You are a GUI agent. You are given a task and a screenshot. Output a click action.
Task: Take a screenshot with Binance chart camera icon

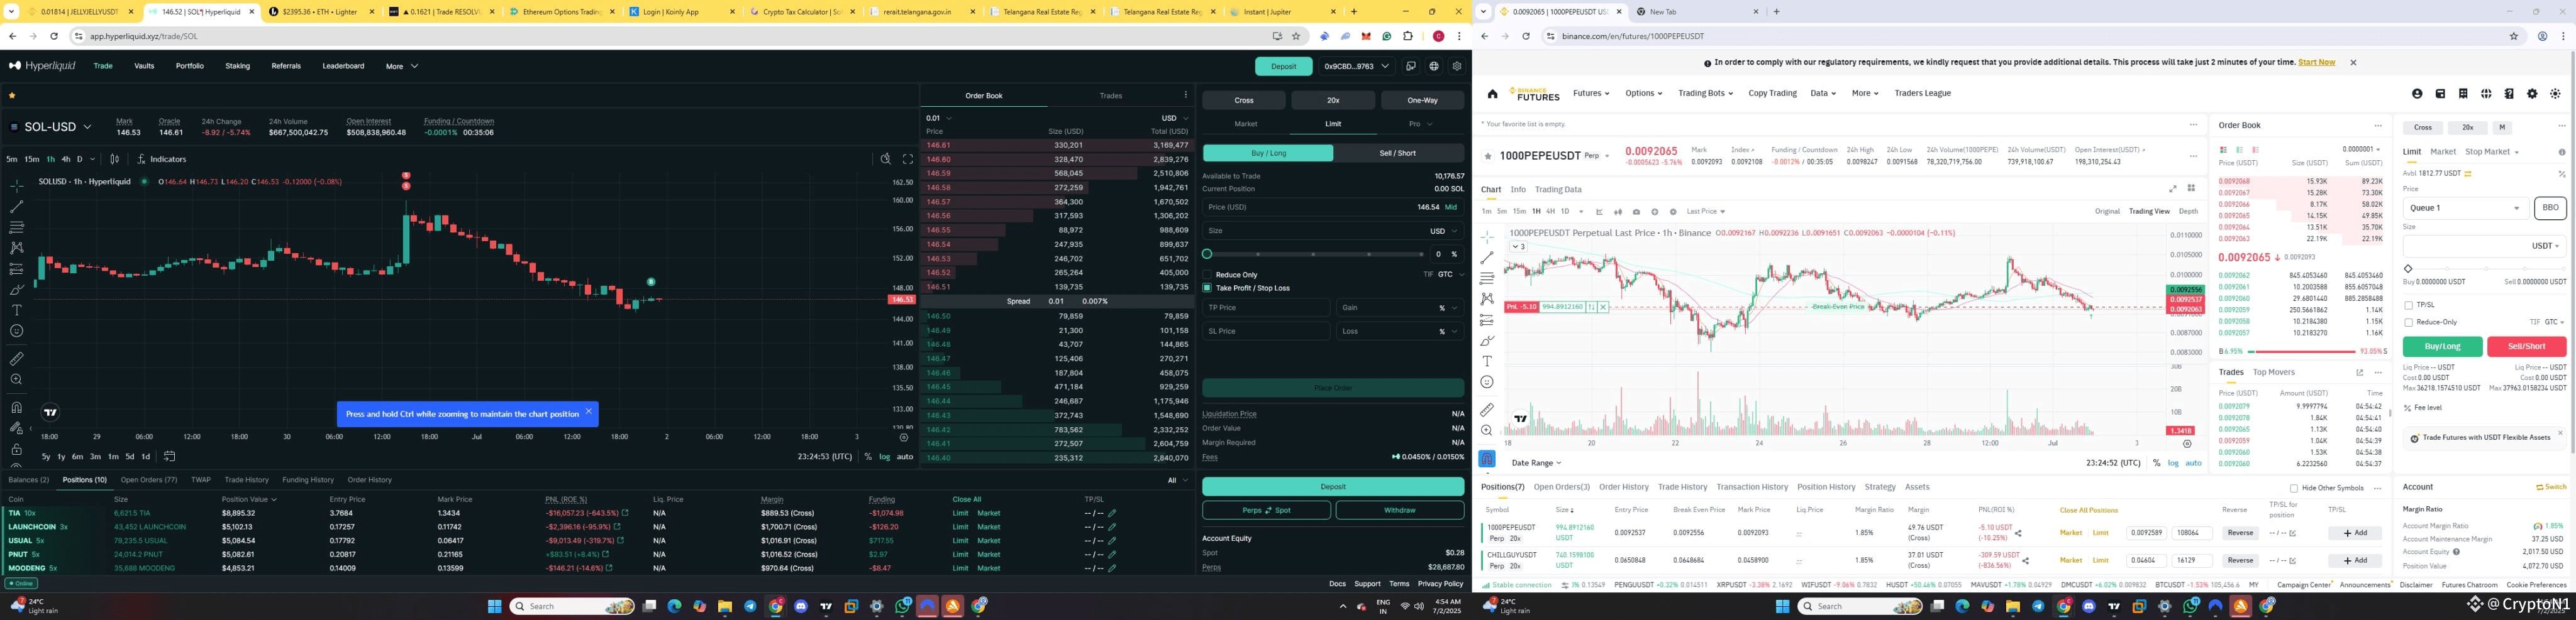tap(1636, 212)
